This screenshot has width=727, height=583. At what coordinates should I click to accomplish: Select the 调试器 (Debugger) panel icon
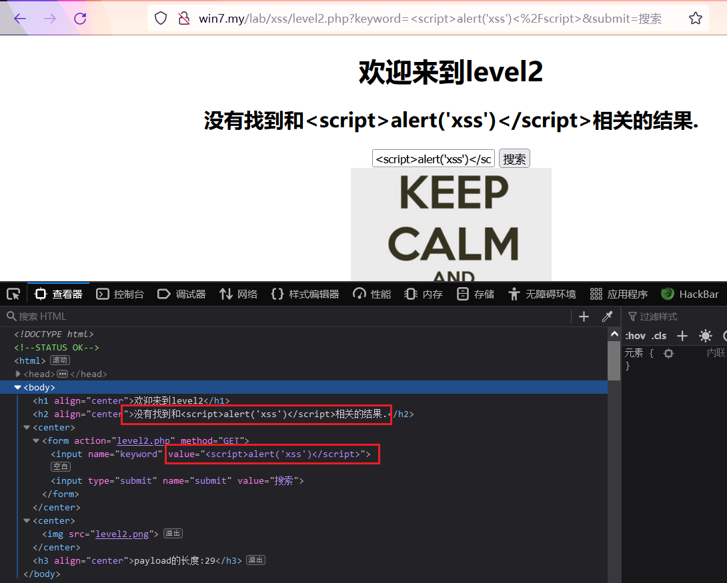181,293
